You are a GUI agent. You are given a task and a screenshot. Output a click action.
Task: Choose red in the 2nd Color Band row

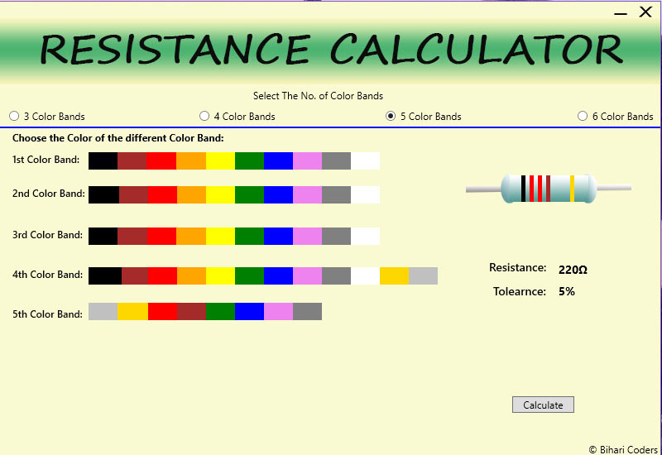click(162, 194)
